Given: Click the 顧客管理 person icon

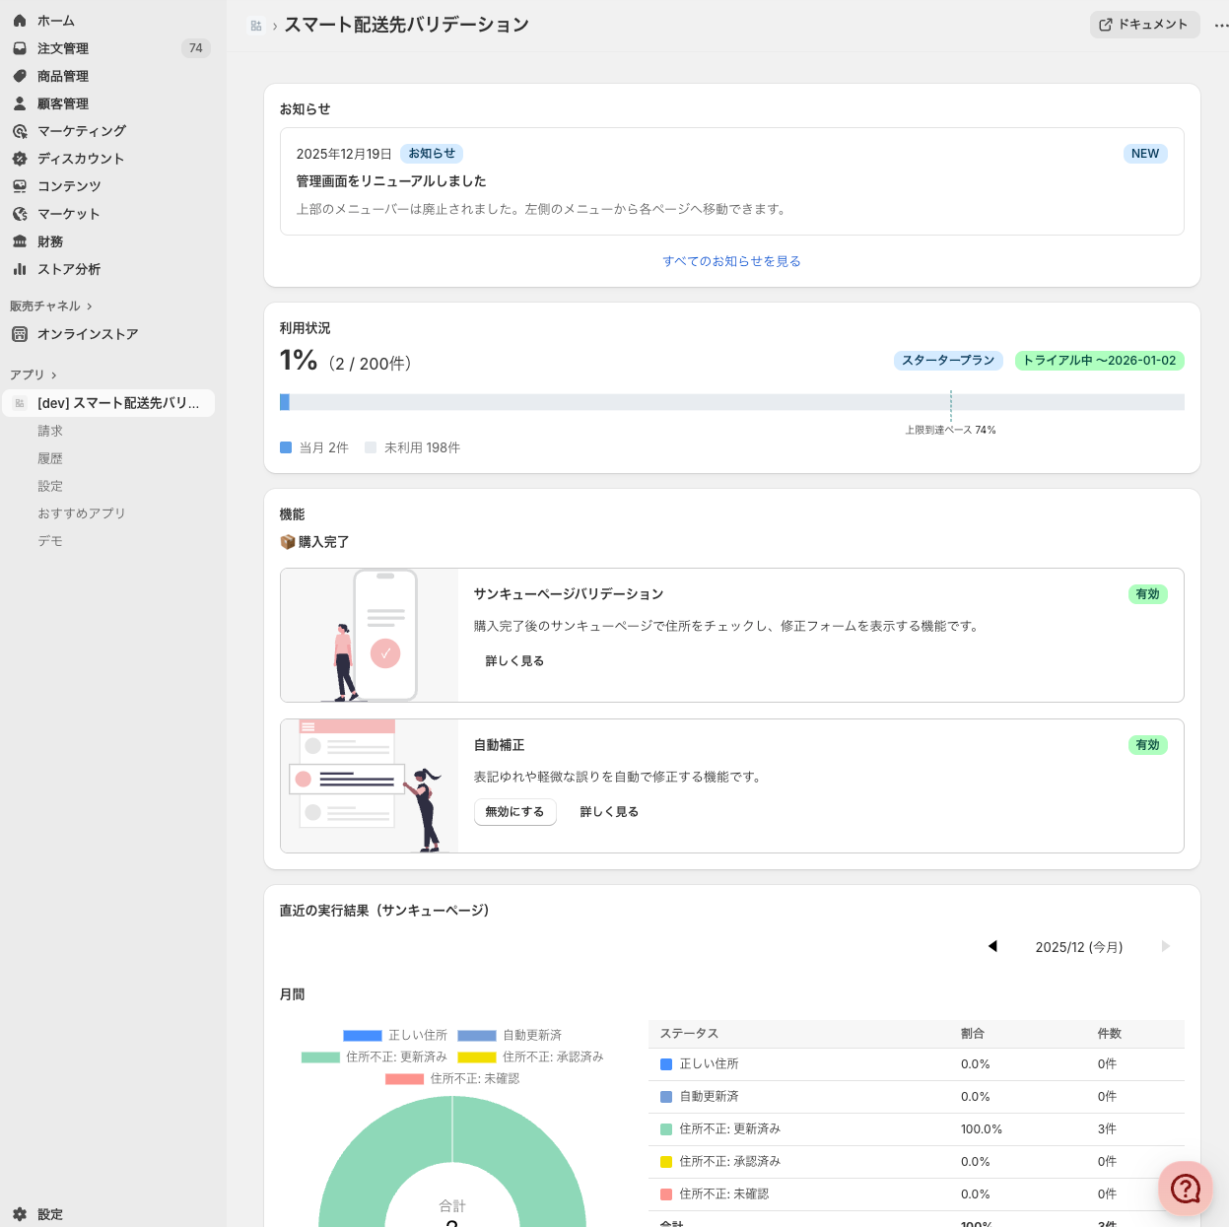Looking at the screenshot, I should pos(20,103).
